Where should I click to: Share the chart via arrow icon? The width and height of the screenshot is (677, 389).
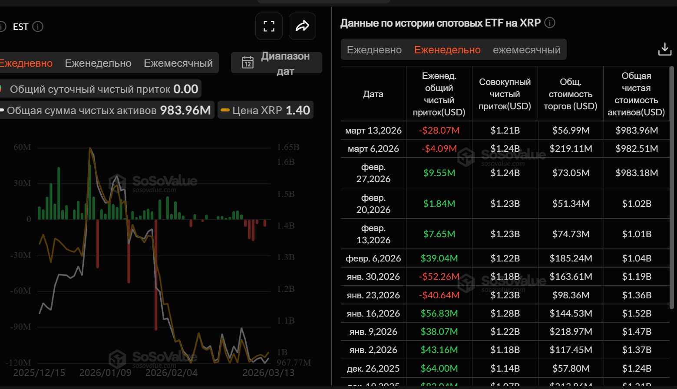point(302,26)
